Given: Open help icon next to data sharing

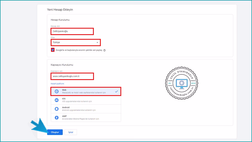Looking at the screenshot, I should point(104,50).
